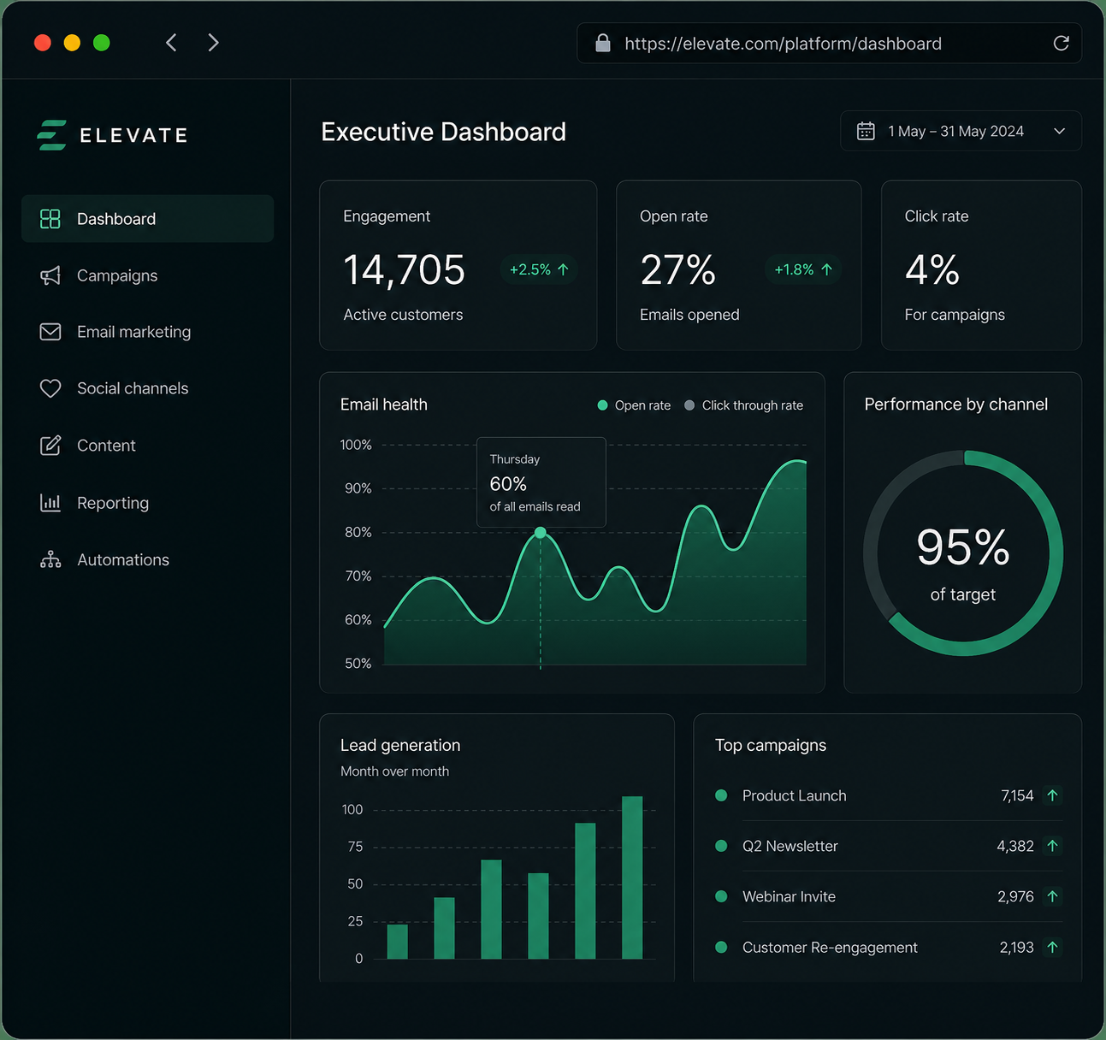Click the Automations hierarchy icon
This screenshot has width=1106, height=1040.
click(50, 559)
